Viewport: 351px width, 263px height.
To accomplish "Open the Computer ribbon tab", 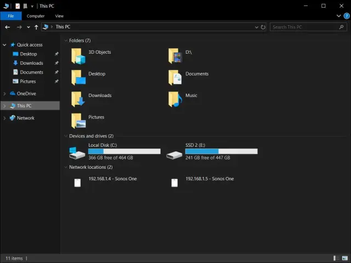I will (36, 16).
